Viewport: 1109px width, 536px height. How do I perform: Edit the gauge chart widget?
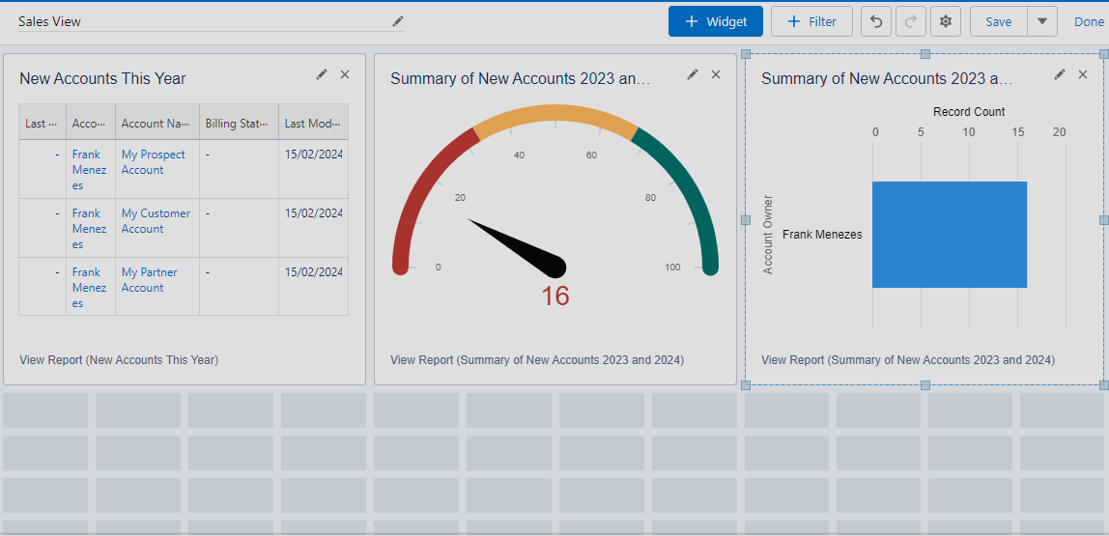pyautogui.click(x=693, y=74)
